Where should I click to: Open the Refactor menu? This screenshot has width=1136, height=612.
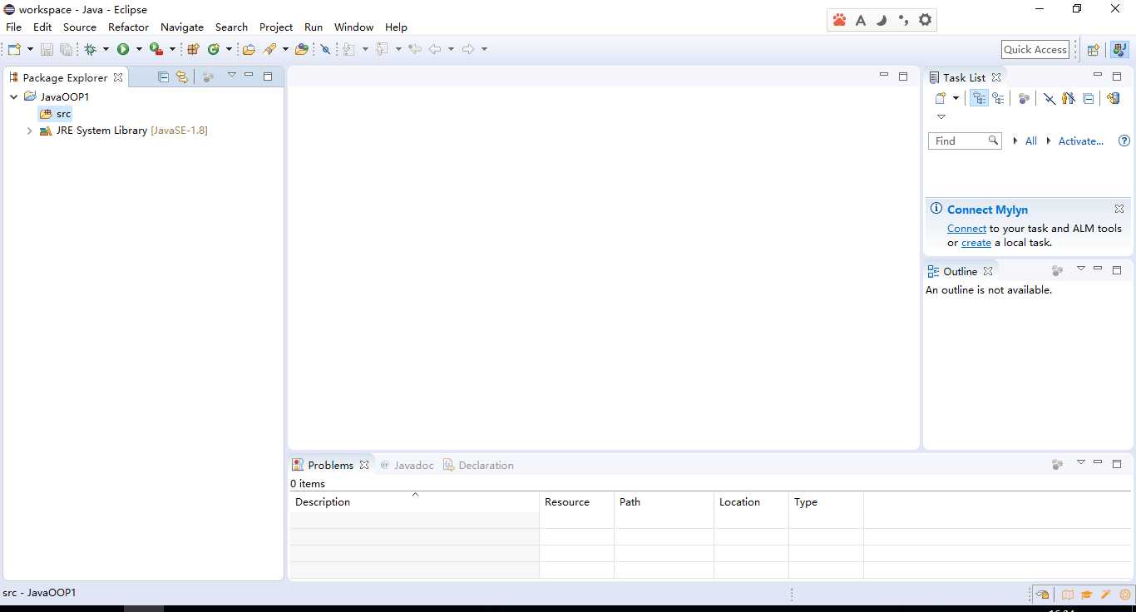(128, 27)
